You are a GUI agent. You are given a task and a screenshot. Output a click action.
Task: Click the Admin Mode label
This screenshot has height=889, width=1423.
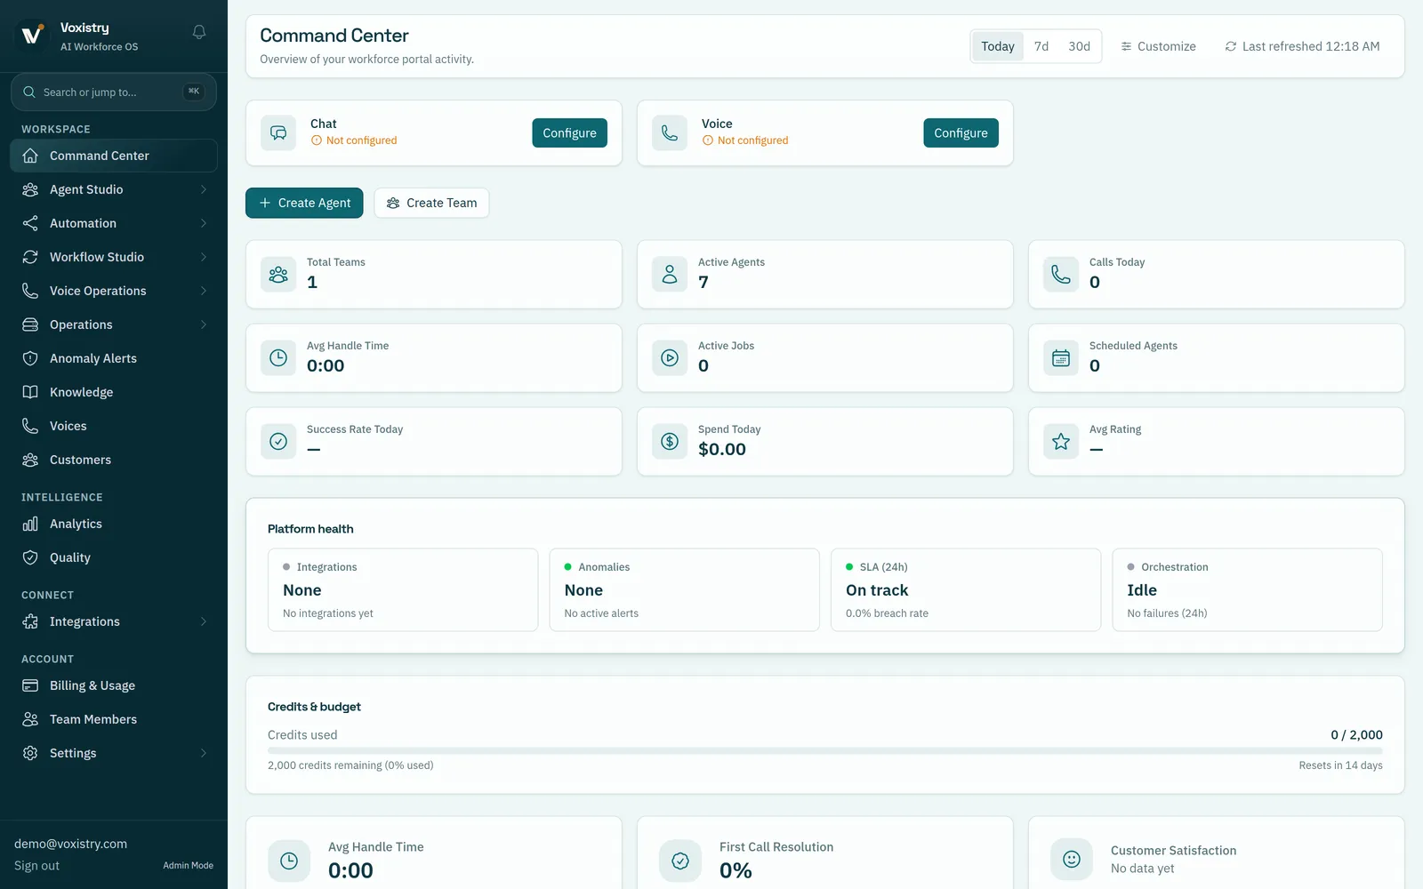coord(188,866)
